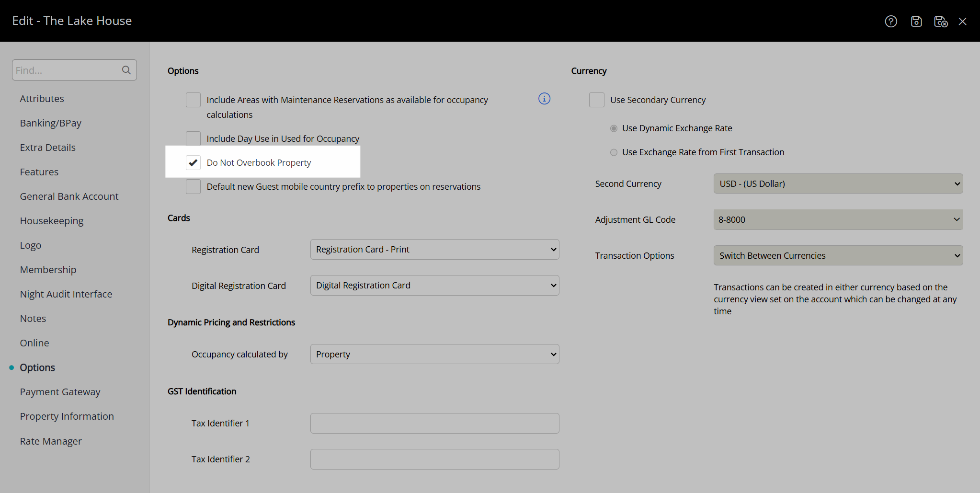Open Transaction Options dropdown
Image resolution: width=980 pixels, height=493 pixels.
click(x=838, y=255)
